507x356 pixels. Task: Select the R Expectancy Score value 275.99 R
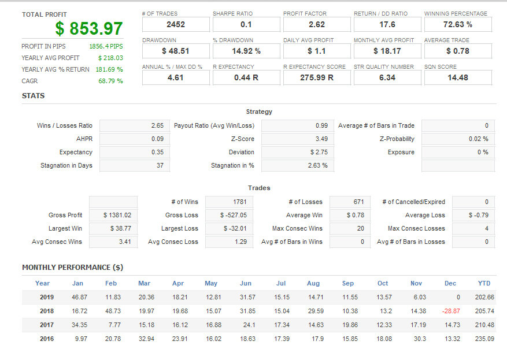pyautogui.click(x=317, y=77)
